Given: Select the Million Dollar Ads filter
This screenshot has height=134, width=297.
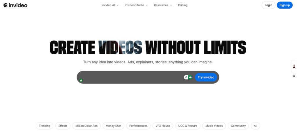Looking at the screenshot, I should point(86,126).
